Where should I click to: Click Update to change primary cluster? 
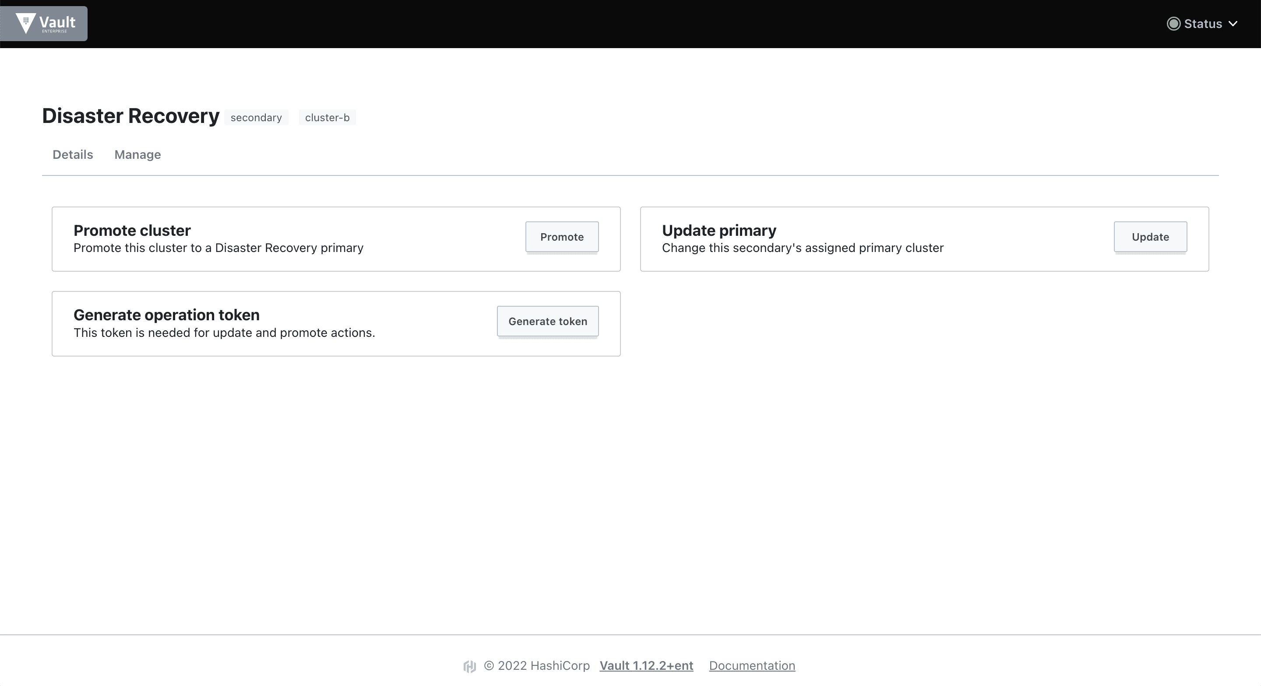tap(1150, 236)
